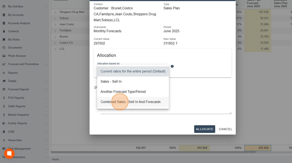Click the Photo Browser image icon
Screen dimensions: 292x163
click(x=4, y=56)
